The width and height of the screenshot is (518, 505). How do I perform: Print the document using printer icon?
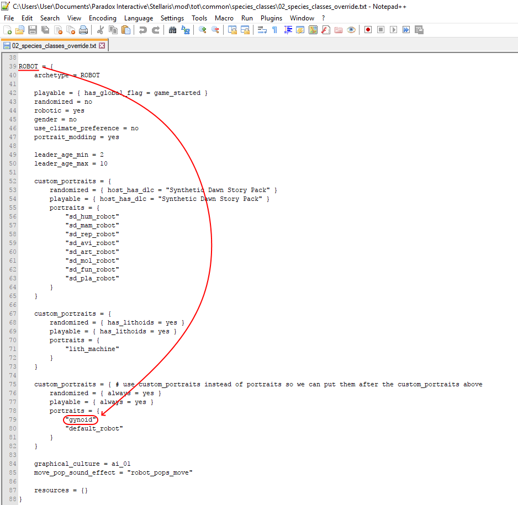83,30
